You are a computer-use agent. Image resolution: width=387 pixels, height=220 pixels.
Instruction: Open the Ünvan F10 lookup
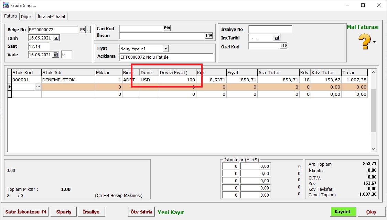tap(209, 36)
